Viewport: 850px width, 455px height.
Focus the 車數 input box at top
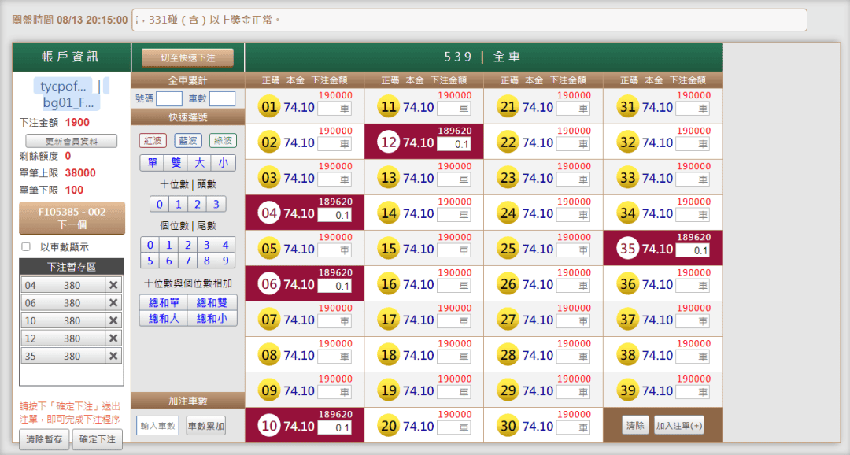[x=222, y=98]
